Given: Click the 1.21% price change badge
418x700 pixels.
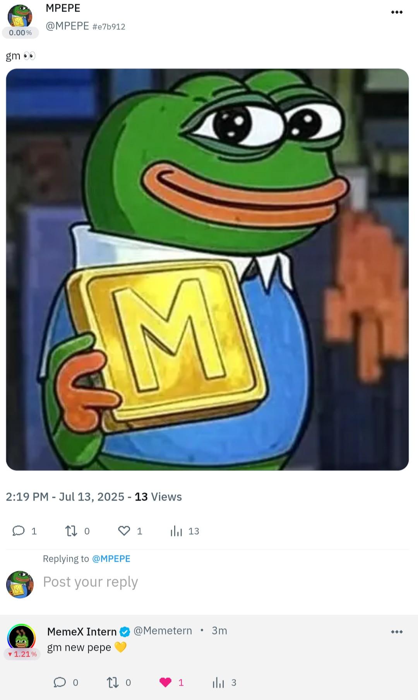Looking at the screenshot, I should point(22,654).
